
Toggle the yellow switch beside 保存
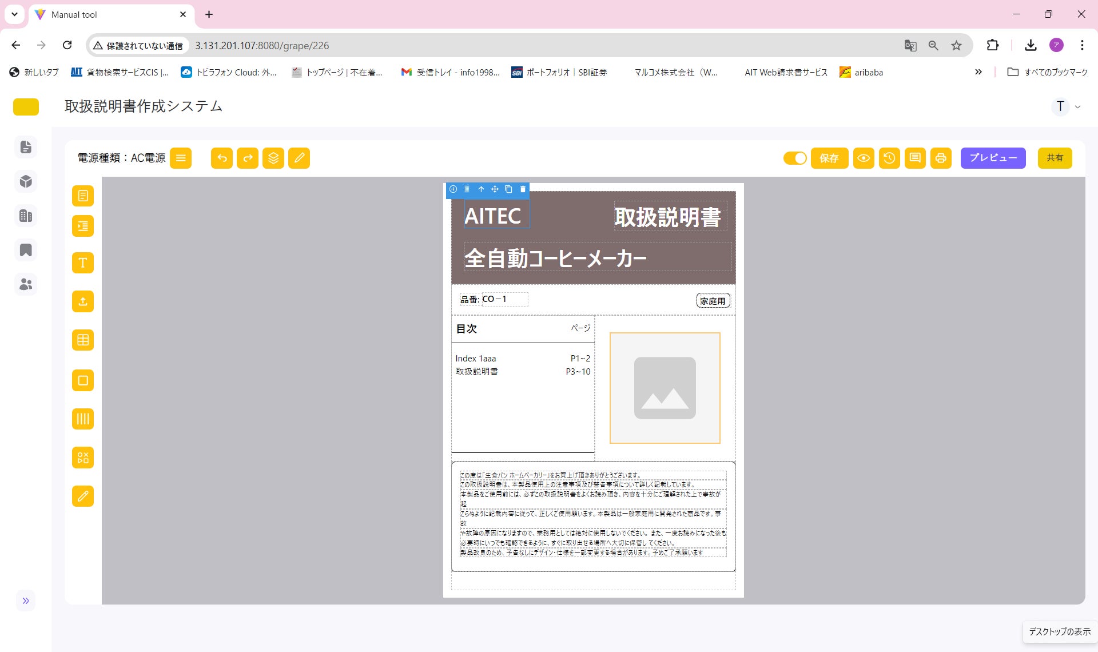[x=795, y=158]
